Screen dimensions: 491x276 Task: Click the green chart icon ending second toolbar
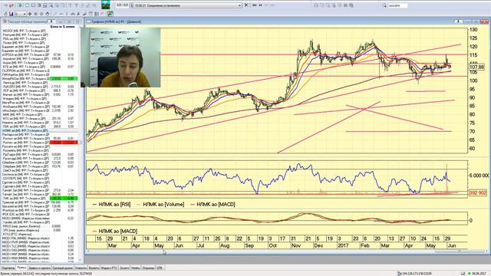(110, 14)
